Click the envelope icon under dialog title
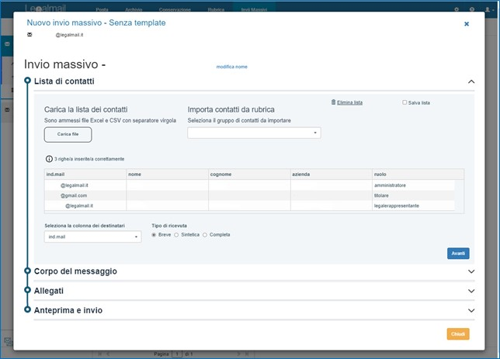Image resolution: width=500 pixels, height=359 pixels. pos(30,36)
